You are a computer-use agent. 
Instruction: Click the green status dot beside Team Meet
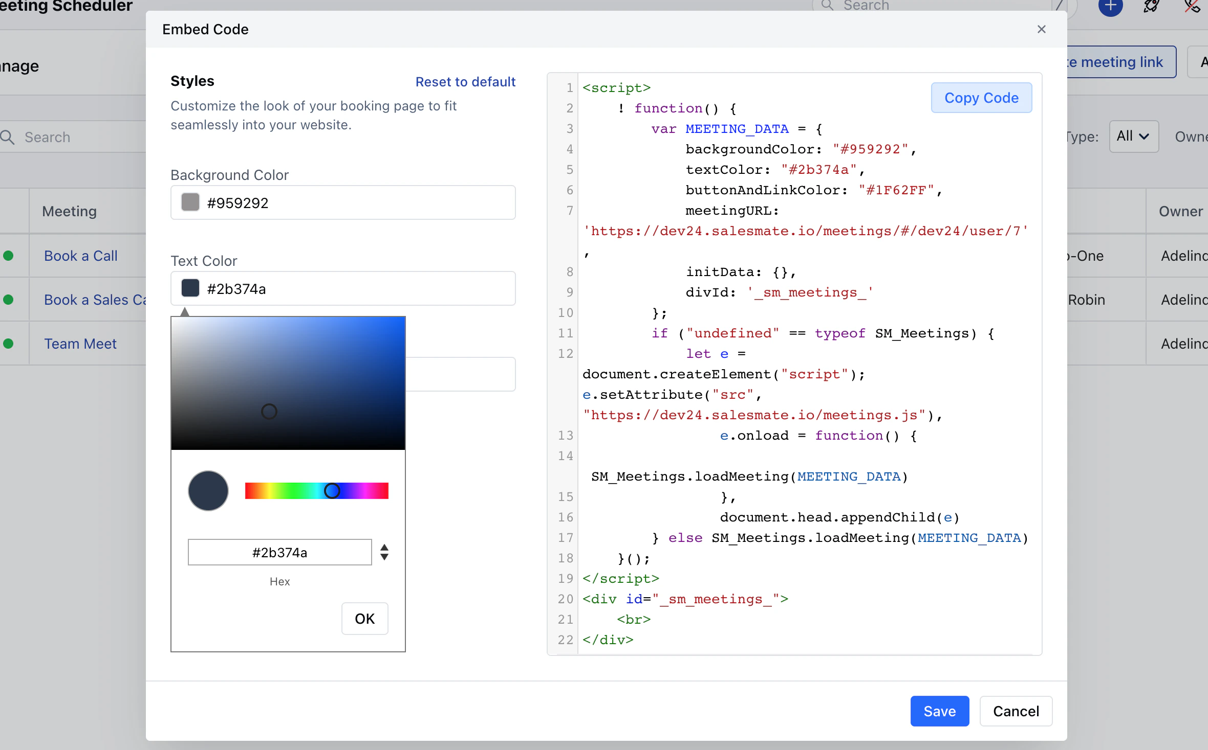pyautogui.click(x=8, y=344)
